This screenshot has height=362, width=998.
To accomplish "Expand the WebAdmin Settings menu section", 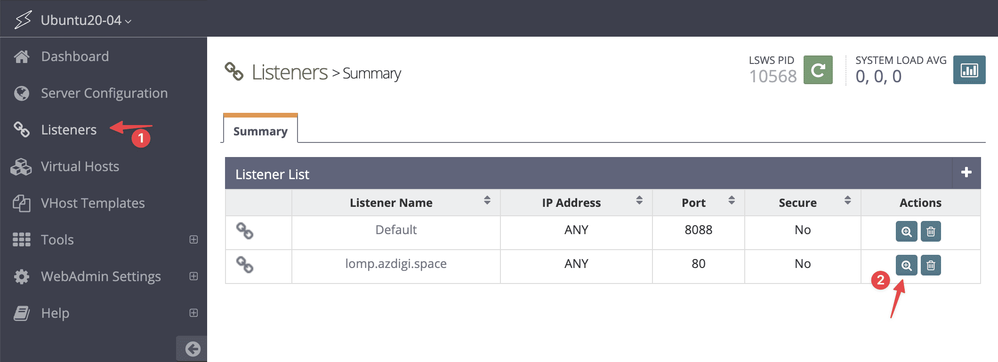I will 193,276.
